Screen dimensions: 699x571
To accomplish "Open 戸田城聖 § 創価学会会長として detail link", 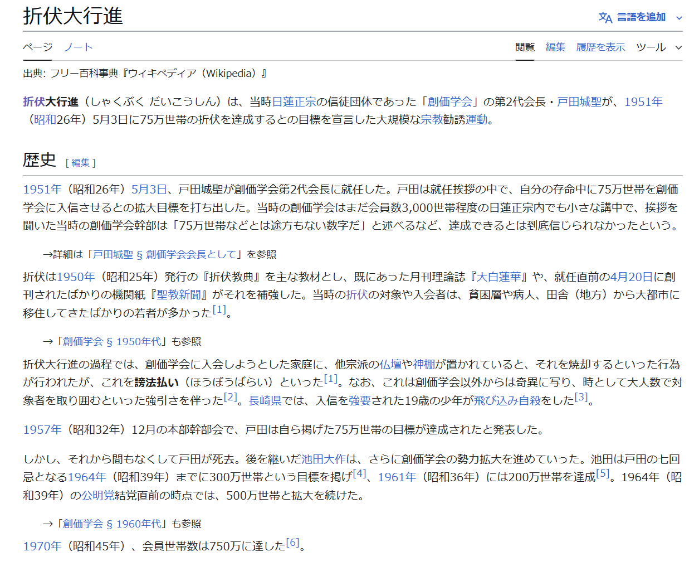I will point(164,254).
